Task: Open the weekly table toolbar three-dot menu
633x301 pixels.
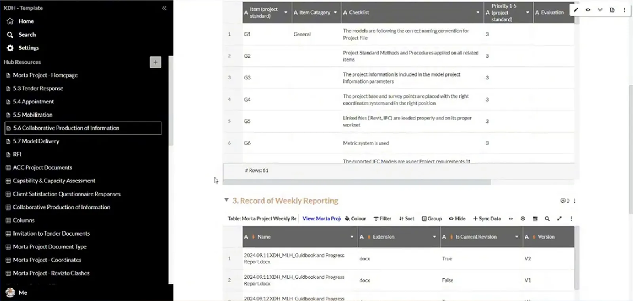Action: point(571,218)
